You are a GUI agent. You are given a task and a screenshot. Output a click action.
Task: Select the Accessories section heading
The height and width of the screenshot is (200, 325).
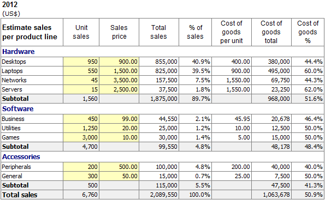[x=21, y=157]
